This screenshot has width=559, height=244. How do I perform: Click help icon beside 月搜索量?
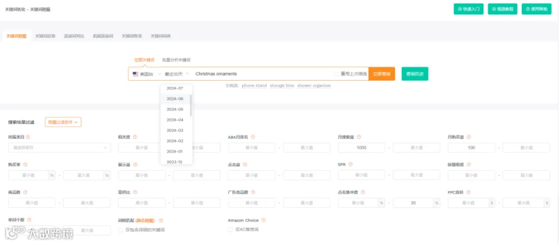359,137
